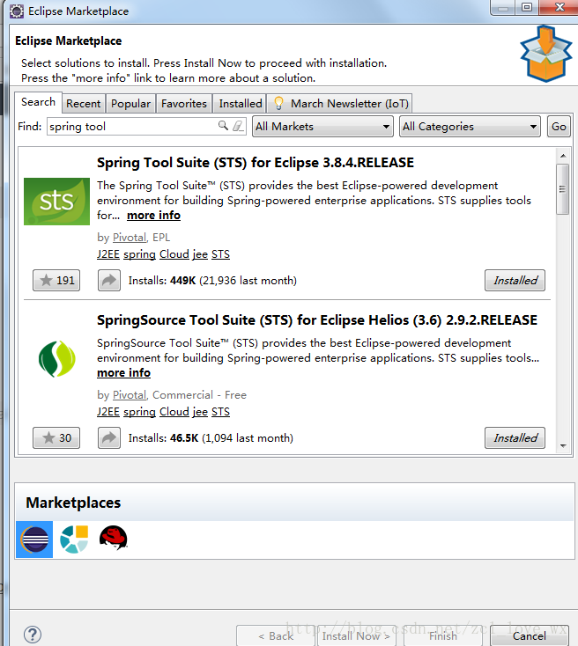This screenshot has height=646, width=578.
Task: Open Pivotal link under Spring Tool Suite 3.8.4
Action: (130, 238)
